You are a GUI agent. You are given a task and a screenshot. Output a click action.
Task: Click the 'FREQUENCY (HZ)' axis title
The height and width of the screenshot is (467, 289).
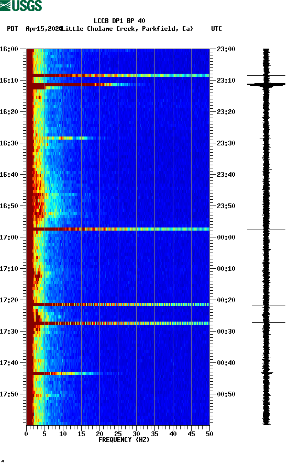click(x=124, y=440)
